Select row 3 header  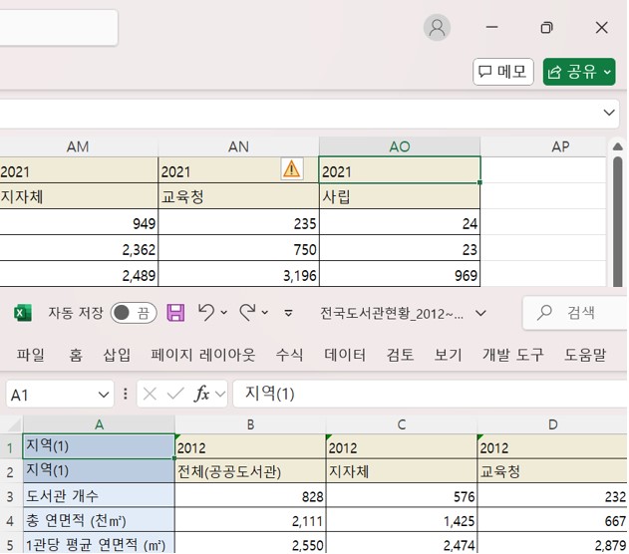click(x=11, y=496)
